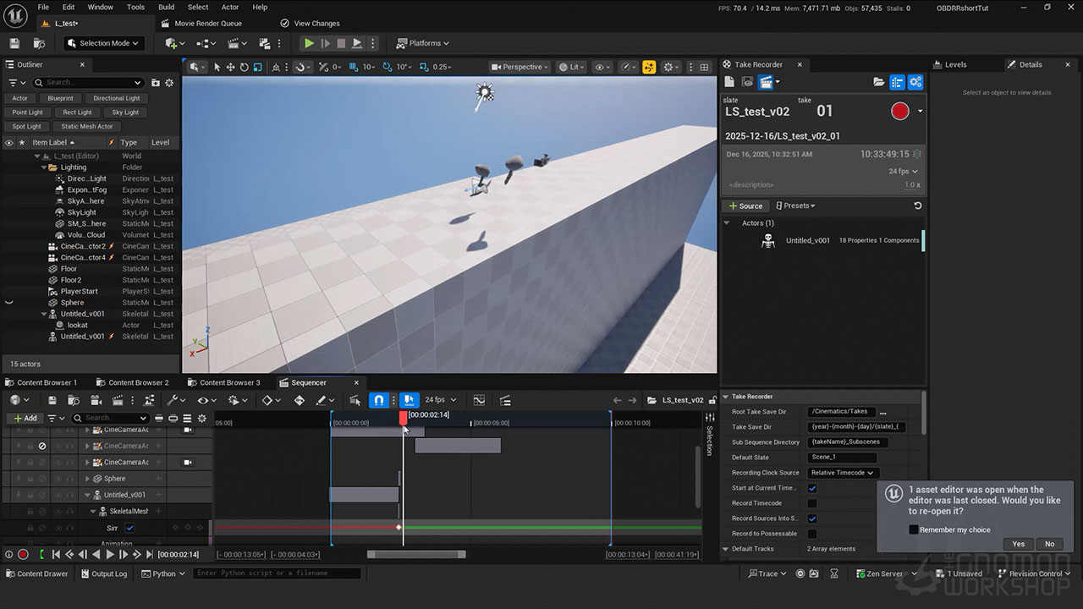
Task: Open the Take Recorder browse folder icon
Action: (879, 82)
